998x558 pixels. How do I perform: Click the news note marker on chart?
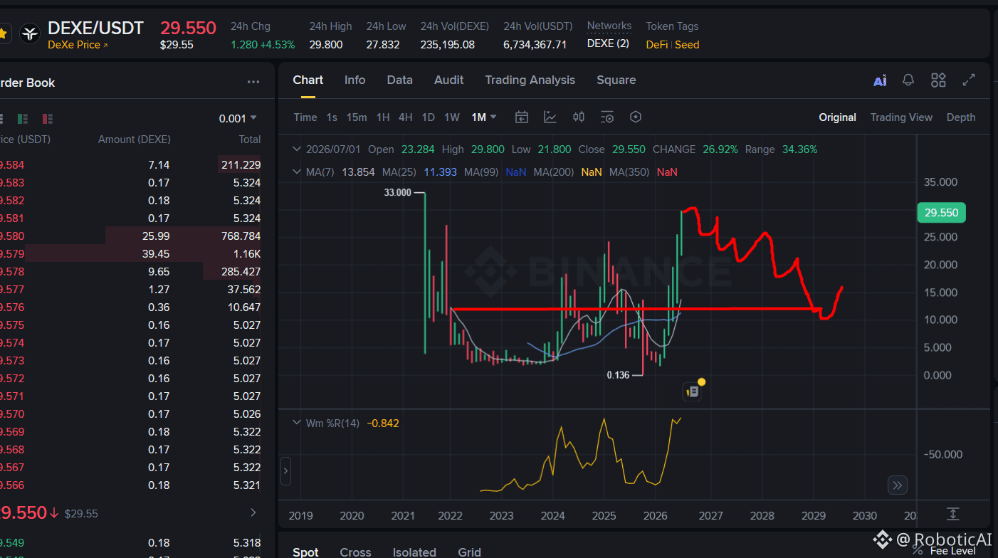tap(693, 391)
